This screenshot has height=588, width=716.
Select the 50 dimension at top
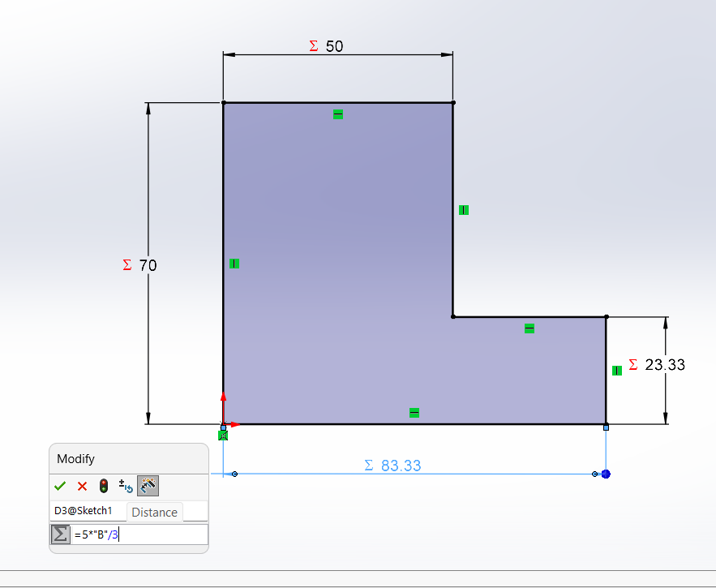pos(334,46)
